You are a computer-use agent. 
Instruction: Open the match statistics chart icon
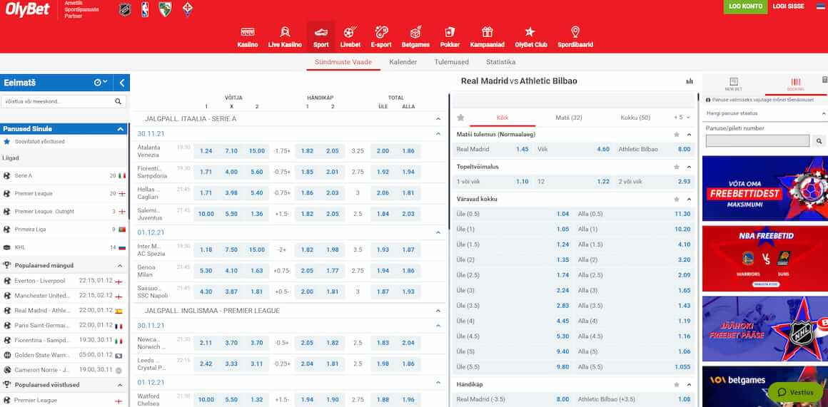[x=689, y=81]
